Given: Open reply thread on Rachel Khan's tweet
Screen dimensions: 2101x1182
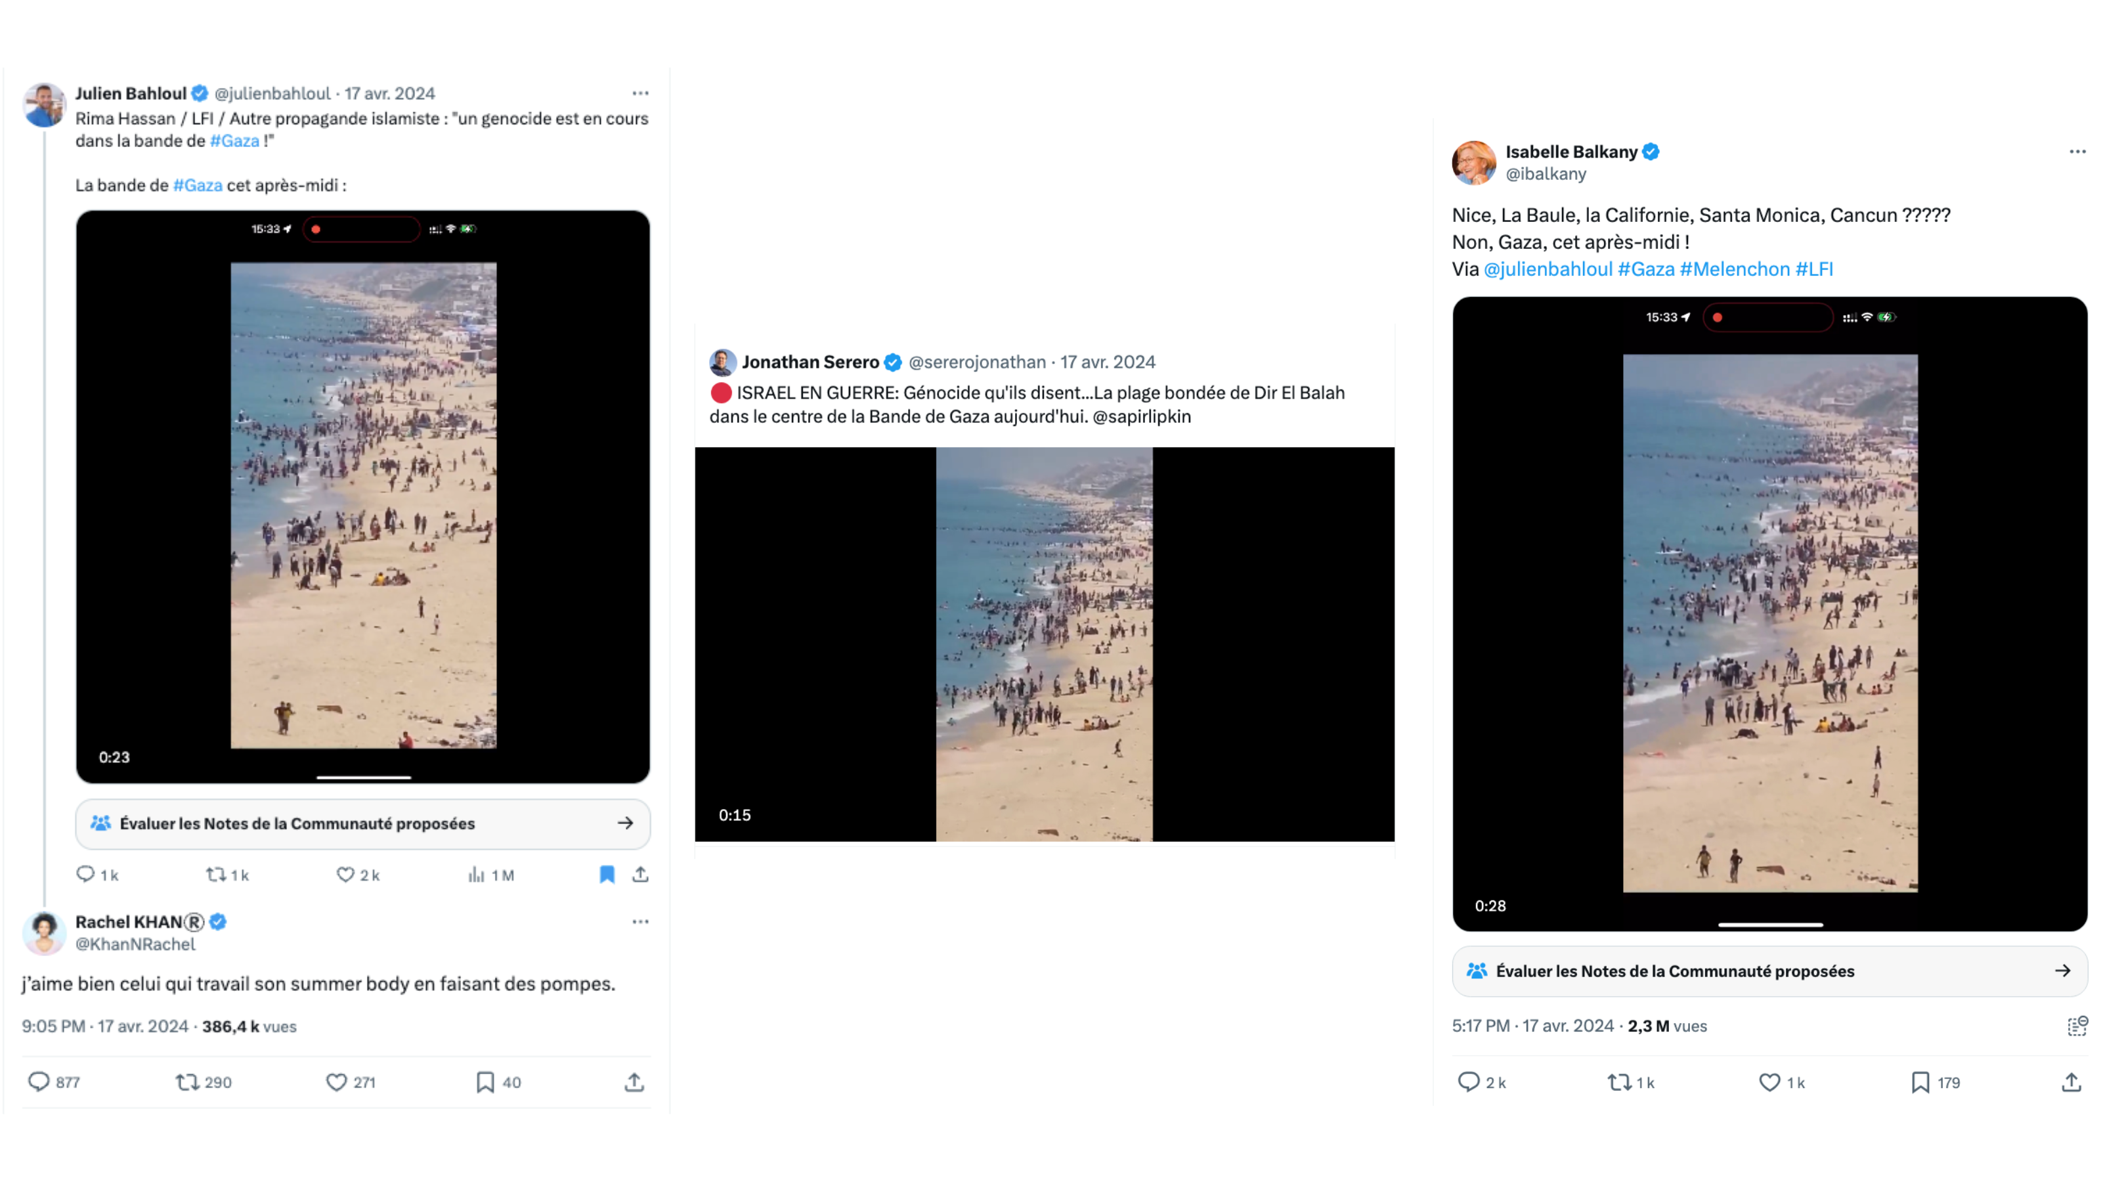Looking at the screenshot, I should coord(38,1082).
